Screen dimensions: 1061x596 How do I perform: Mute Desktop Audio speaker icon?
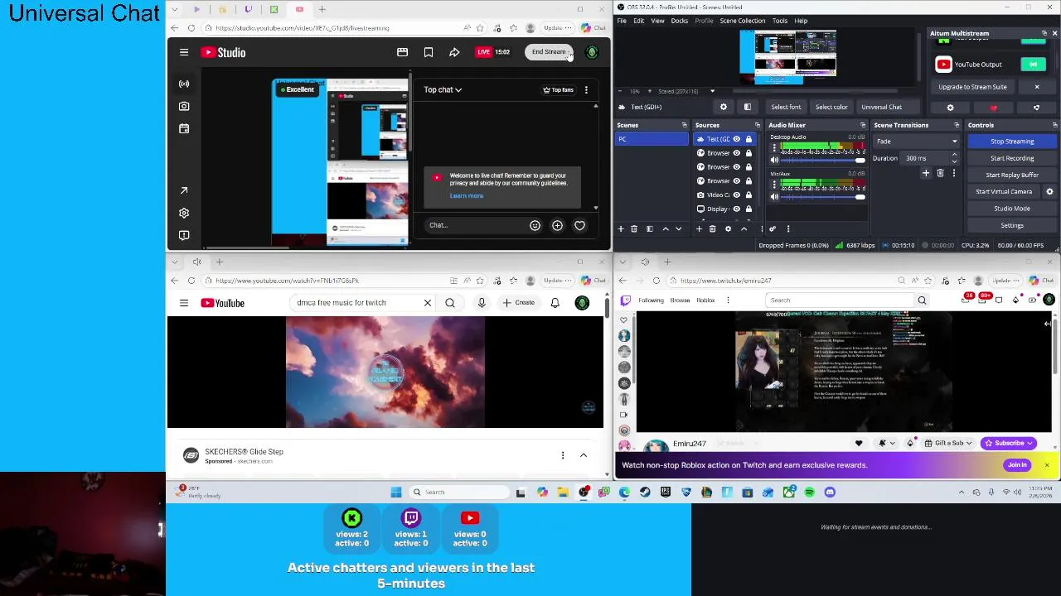774,160
